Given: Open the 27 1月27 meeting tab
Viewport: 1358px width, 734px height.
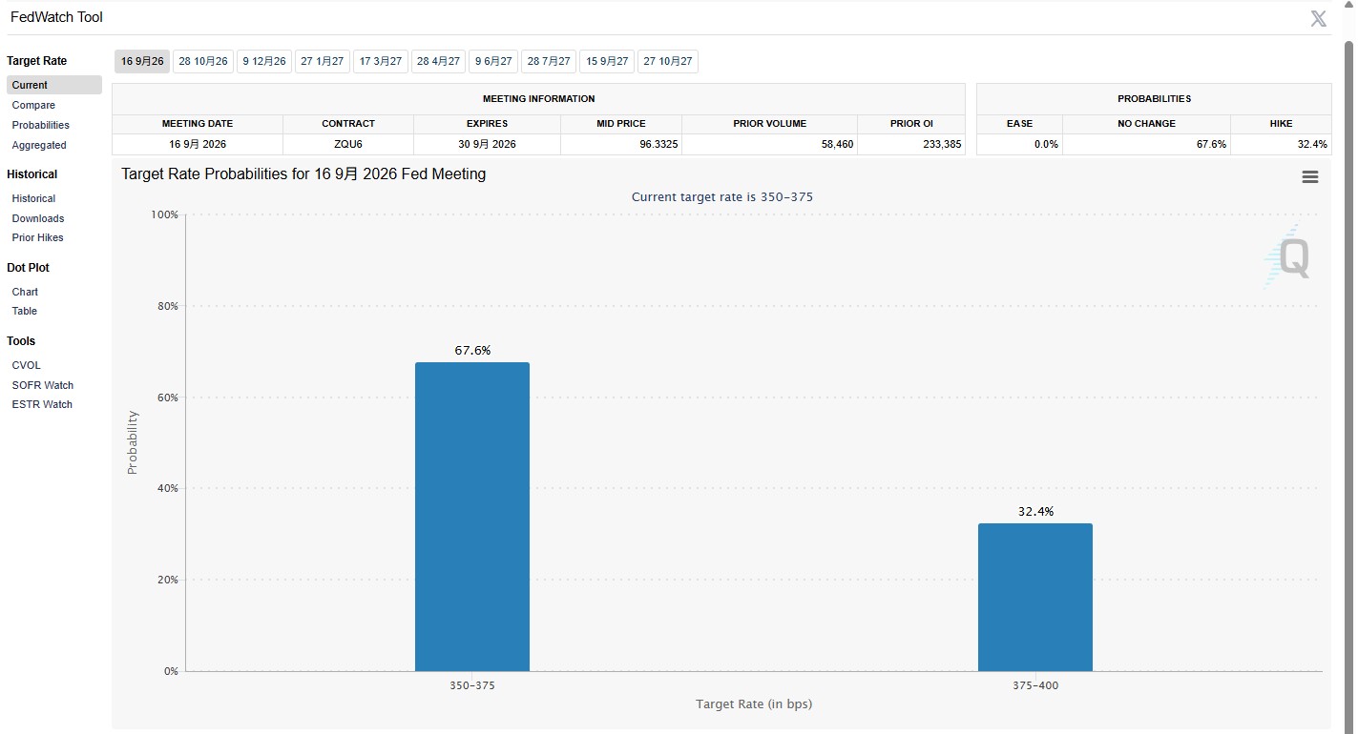Looking at the screenshot, I should pos(323,61).
